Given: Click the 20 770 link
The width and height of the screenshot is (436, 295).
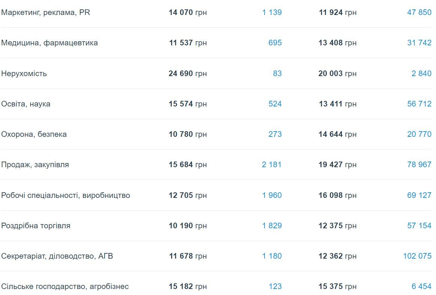Looking at the screenshot, I should (x=419, y=134).
